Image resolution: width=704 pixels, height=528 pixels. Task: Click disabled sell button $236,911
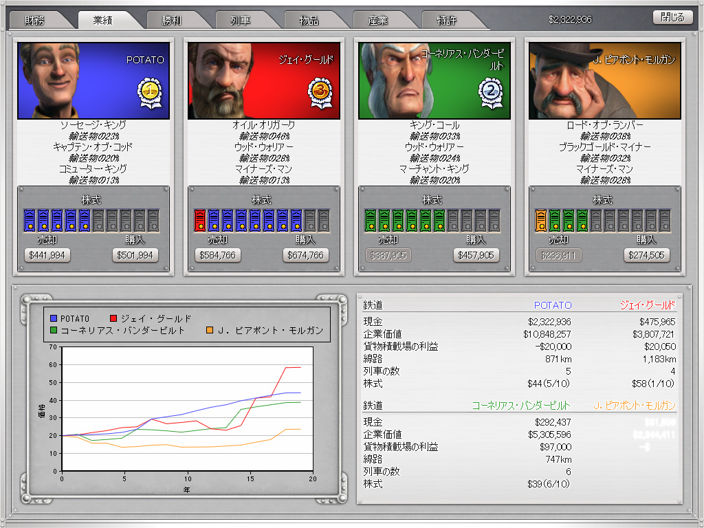[559, 256]
